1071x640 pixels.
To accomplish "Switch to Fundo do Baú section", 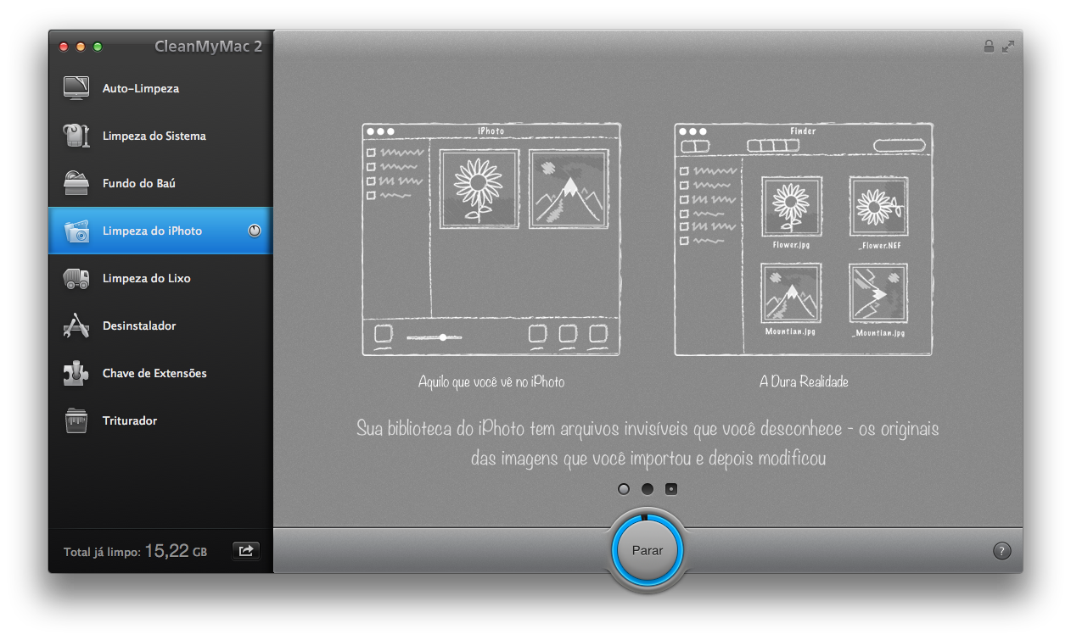I will click(160, 183).
